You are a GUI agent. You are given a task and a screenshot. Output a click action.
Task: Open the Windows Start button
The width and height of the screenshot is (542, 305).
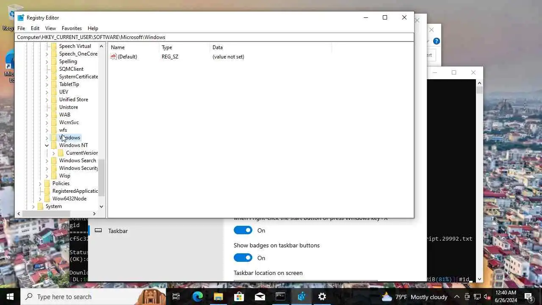coord(10,297)
